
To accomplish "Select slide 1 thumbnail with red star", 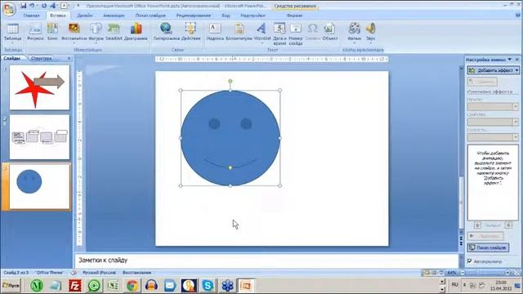I will pyautogui.click(x=40, y=87).
